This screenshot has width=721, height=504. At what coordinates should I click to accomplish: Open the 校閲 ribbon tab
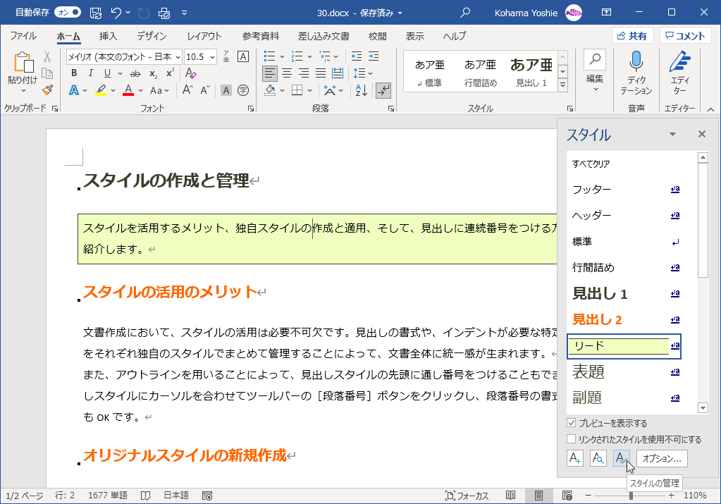pyautogui.click(x=377, y=36)
